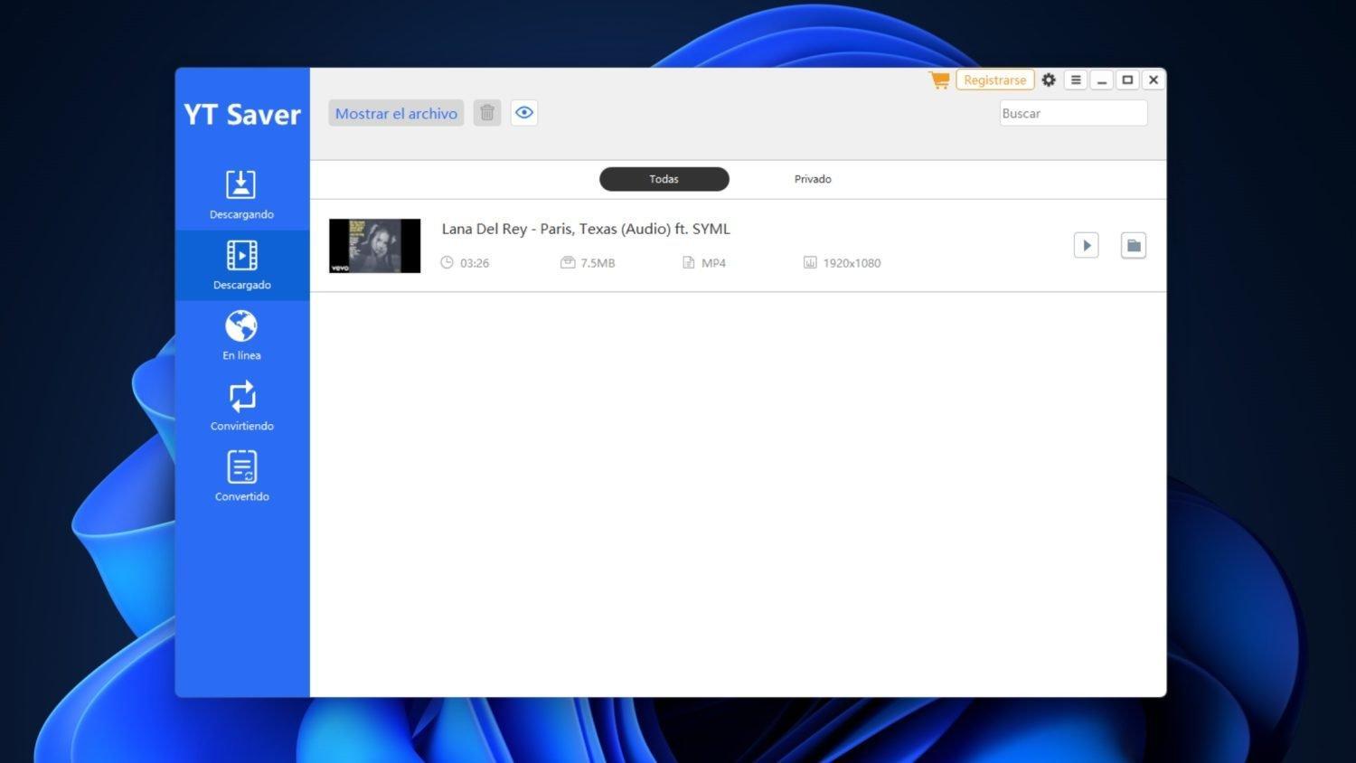
Task: Click the MP4 format label
Action: pos(713,263)
